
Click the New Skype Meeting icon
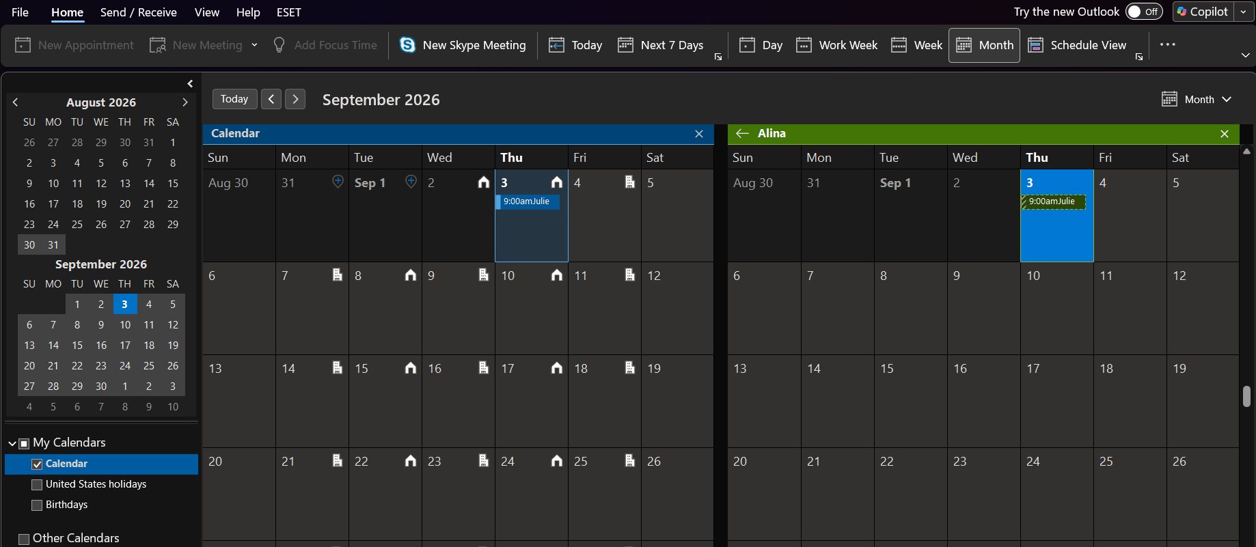(408, 45)
